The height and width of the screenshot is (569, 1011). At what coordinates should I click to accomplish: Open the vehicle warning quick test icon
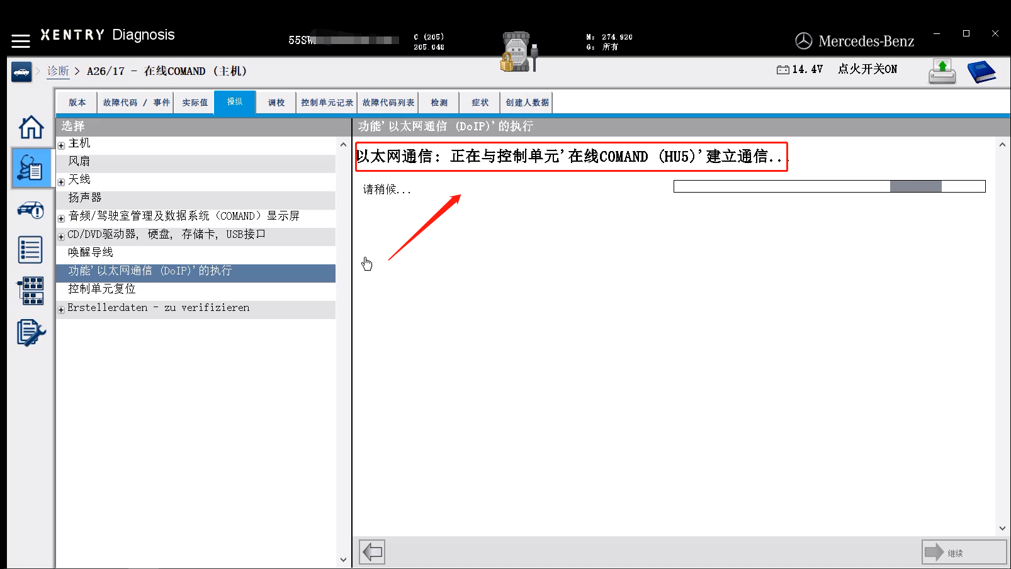[31, 210]
